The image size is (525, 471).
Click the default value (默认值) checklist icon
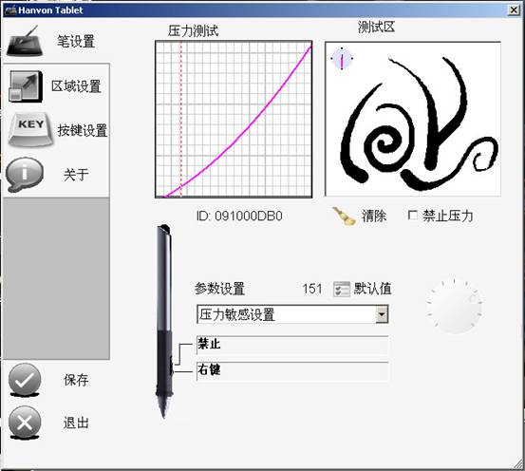pyautogui.click(x=342, y=289)
